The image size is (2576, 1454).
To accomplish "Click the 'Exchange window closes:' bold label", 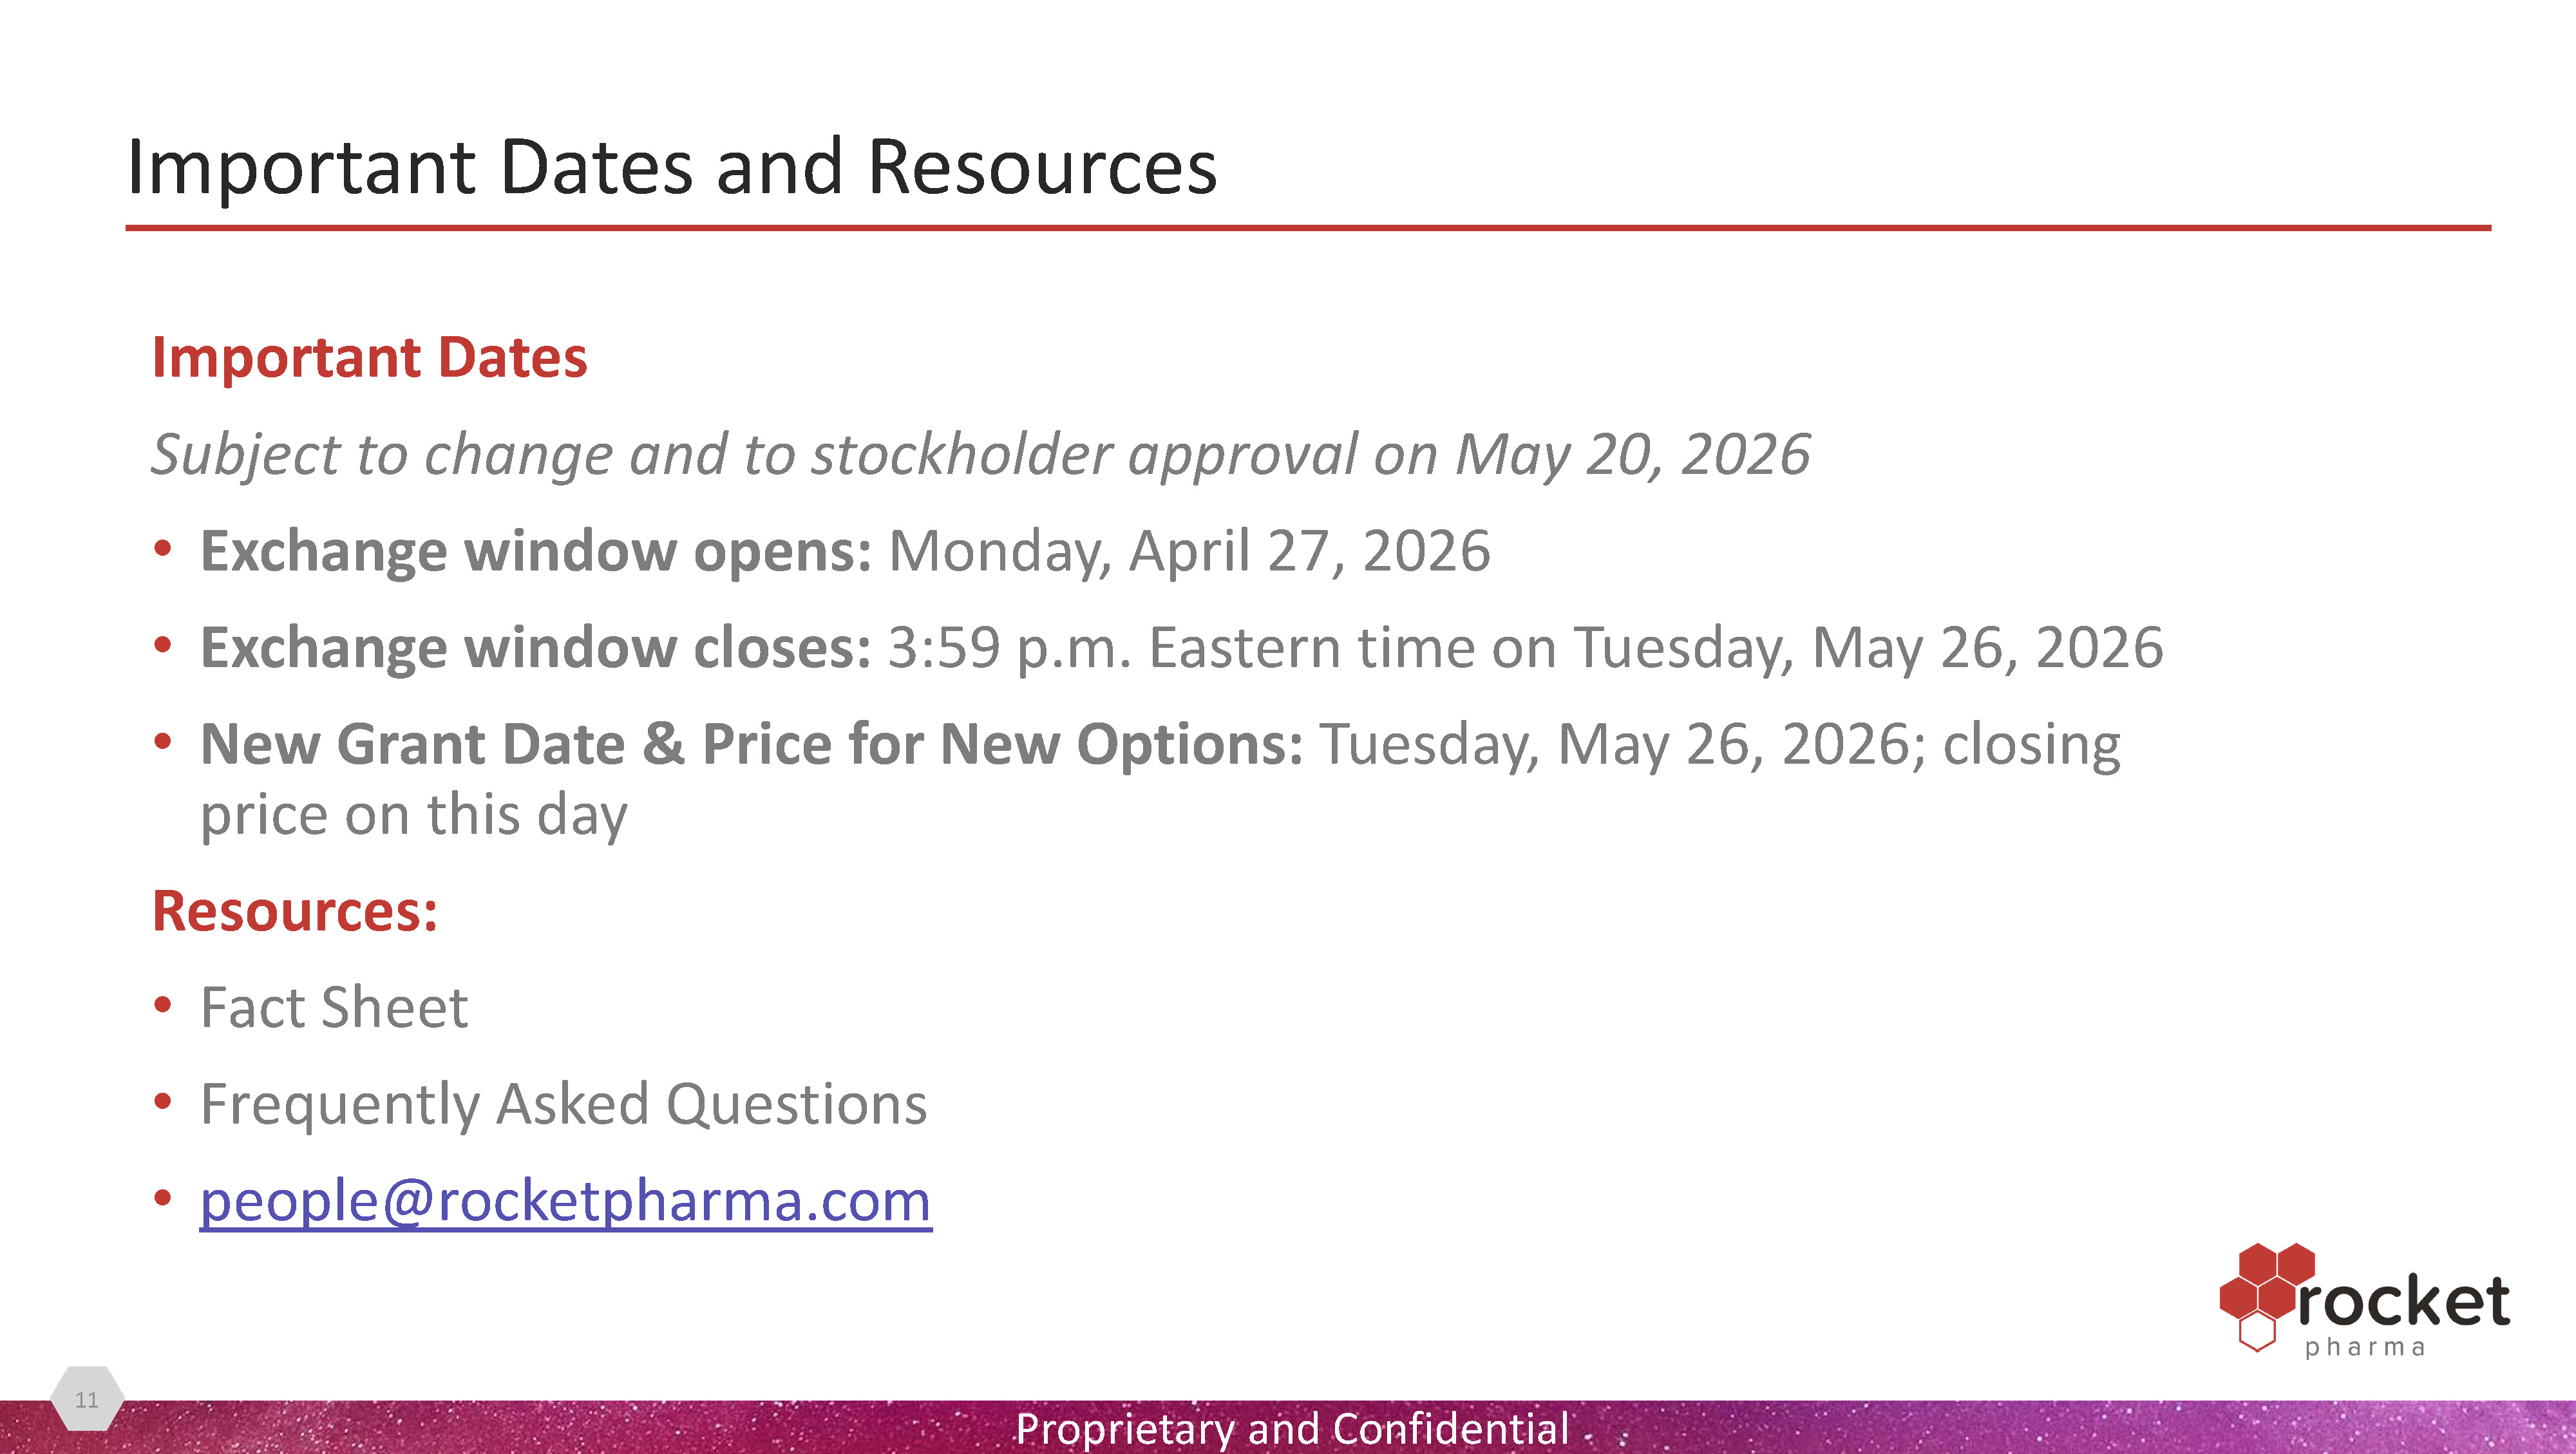I will 536,648.
